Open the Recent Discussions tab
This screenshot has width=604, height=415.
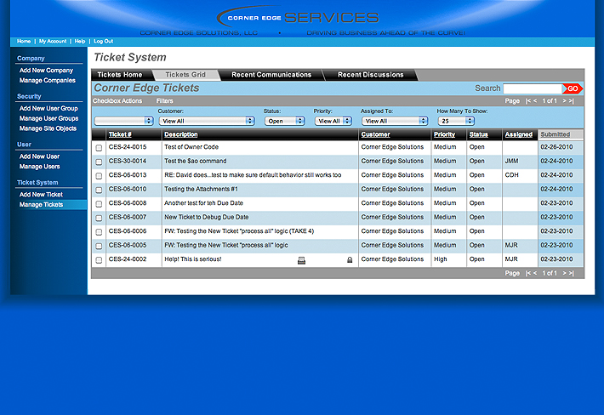(x=371, y=75)
